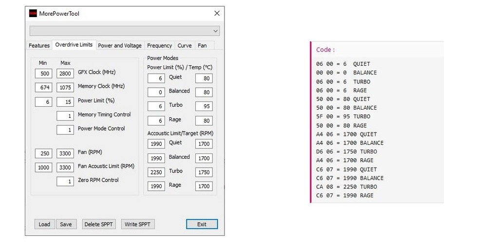Image resolution: width=487 pixels, height=246 pixels.
Task: Edit Balanced acoustic limit field 1990
Action: pyautogui.click(x=156, y=158)
